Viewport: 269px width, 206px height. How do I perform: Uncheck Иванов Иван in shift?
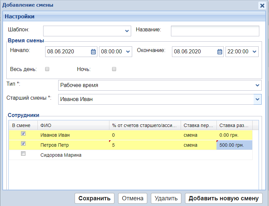click(23, 134)
